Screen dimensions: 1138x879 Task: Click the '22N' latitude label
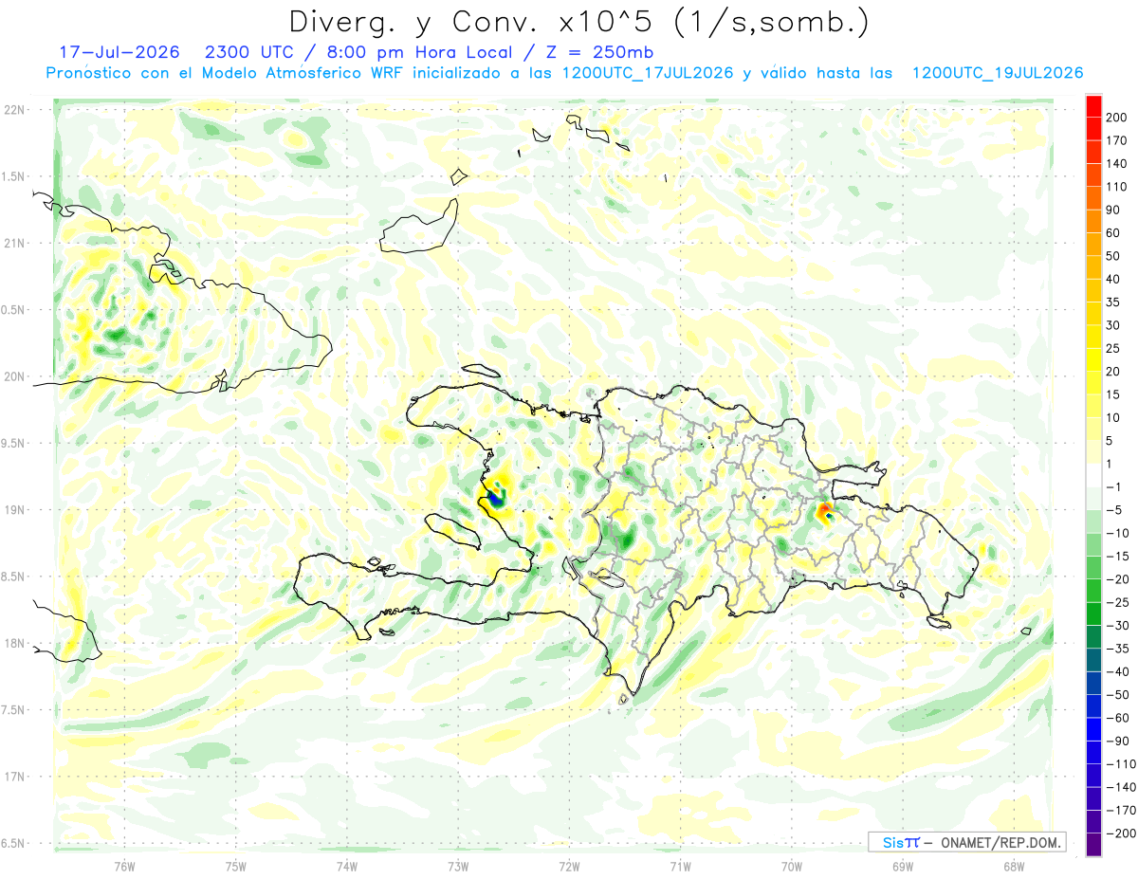[14, 110]
